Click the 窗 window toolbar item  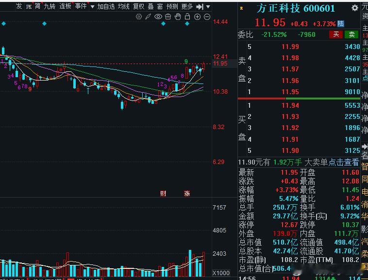(160, 7)
